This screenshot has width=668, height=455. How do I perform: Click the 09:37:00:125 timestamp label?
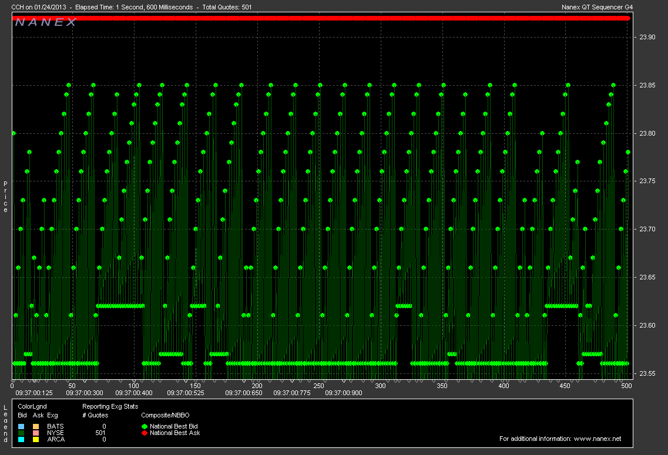pos(34,393)
